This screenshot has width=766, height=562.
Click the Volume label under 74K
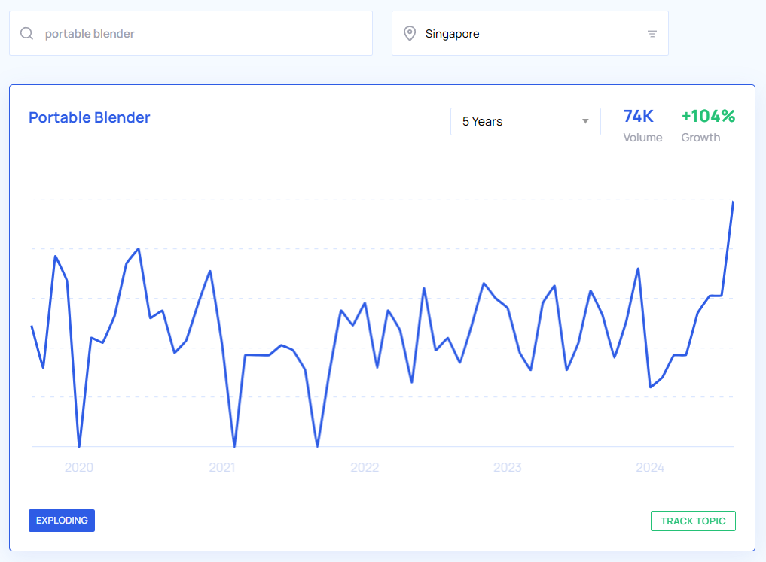click(x=642, y=138)
